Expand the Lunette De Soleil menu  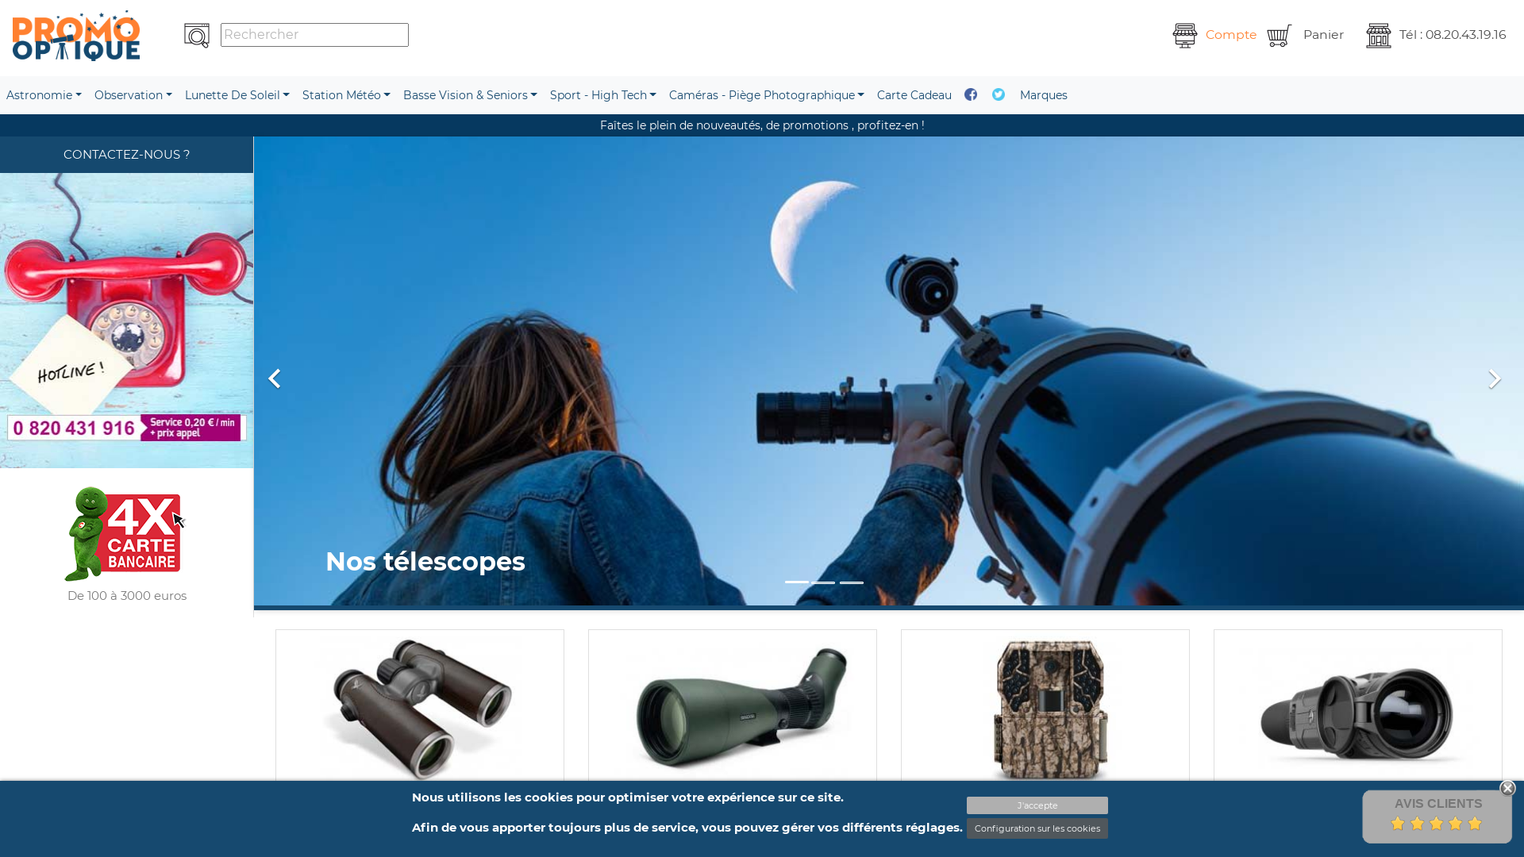(237, 95)
